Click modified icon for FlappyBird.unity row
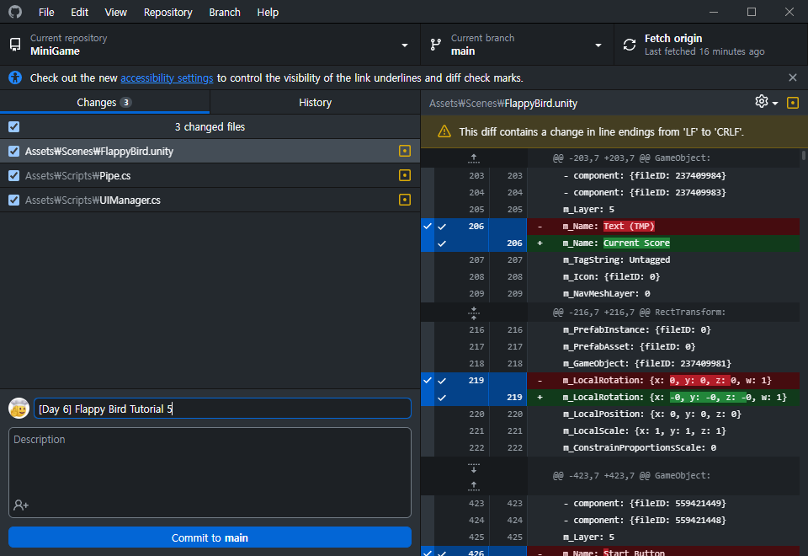The height and width of the screenshot is (556, 808). click(x=405, y=151)
